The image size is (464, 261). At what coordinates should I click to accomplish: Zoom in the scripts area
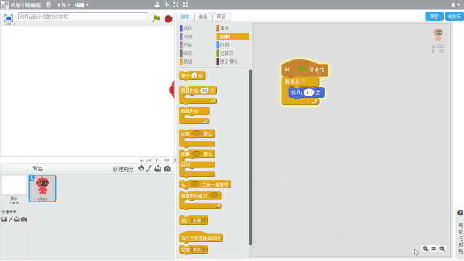[x=442, y=249]
